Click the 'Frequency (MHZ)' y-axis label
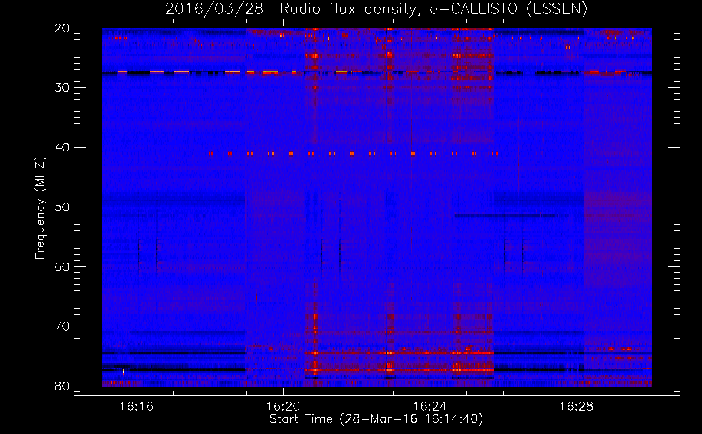 [x=40, y=208]
